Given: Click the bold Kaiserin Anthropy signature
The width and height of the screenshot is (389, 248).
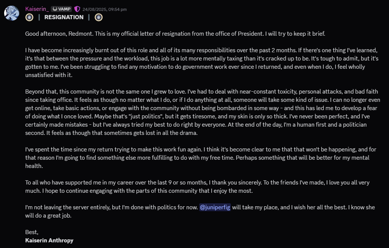Looking at the screenshot, I should pos(49,240).
